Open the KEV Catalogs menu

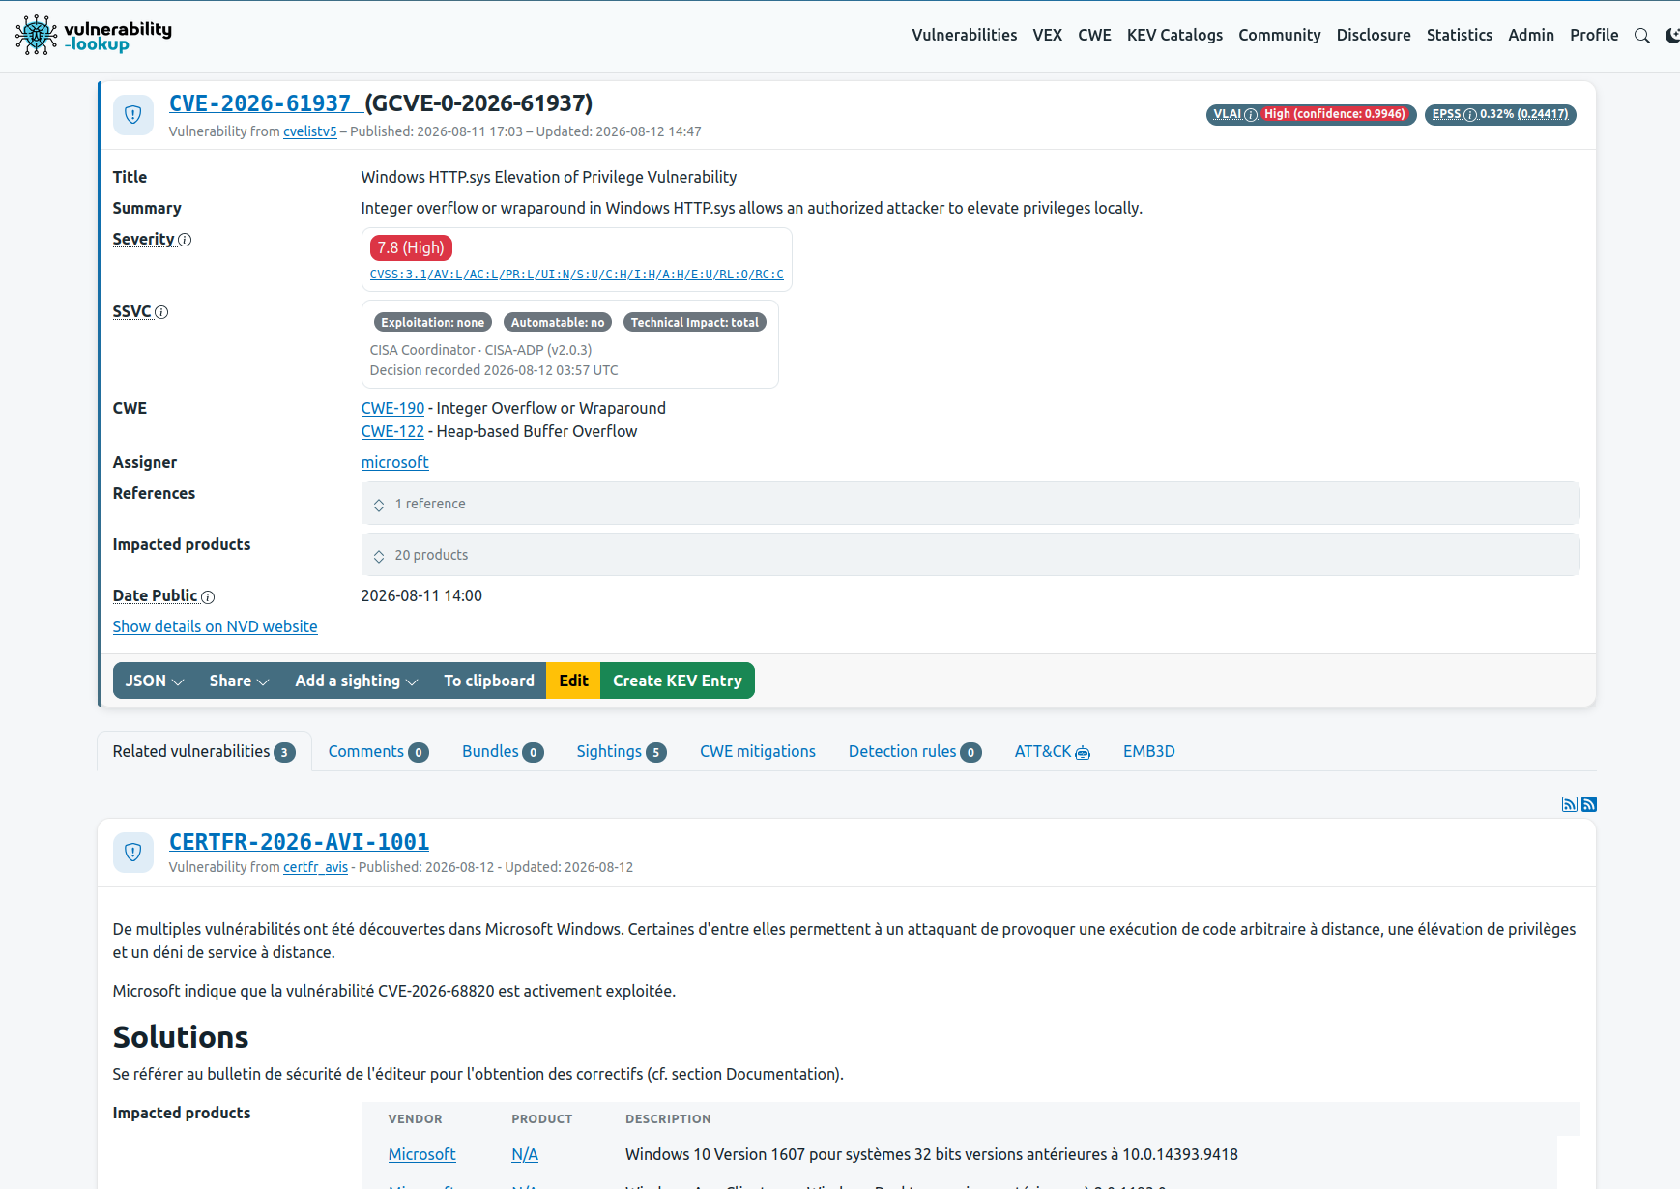1174,35
